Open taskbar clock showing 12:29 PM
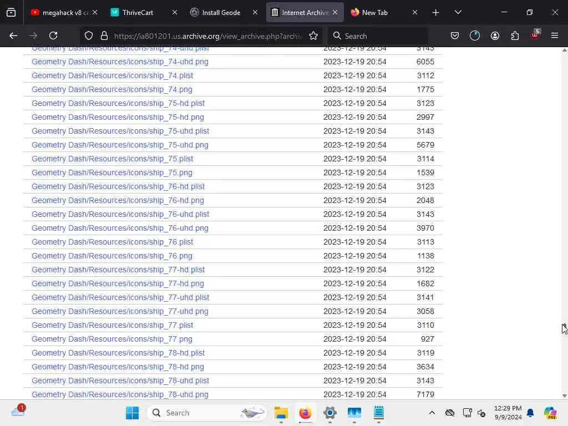568x426 pixels. click(x=508, y=413)
